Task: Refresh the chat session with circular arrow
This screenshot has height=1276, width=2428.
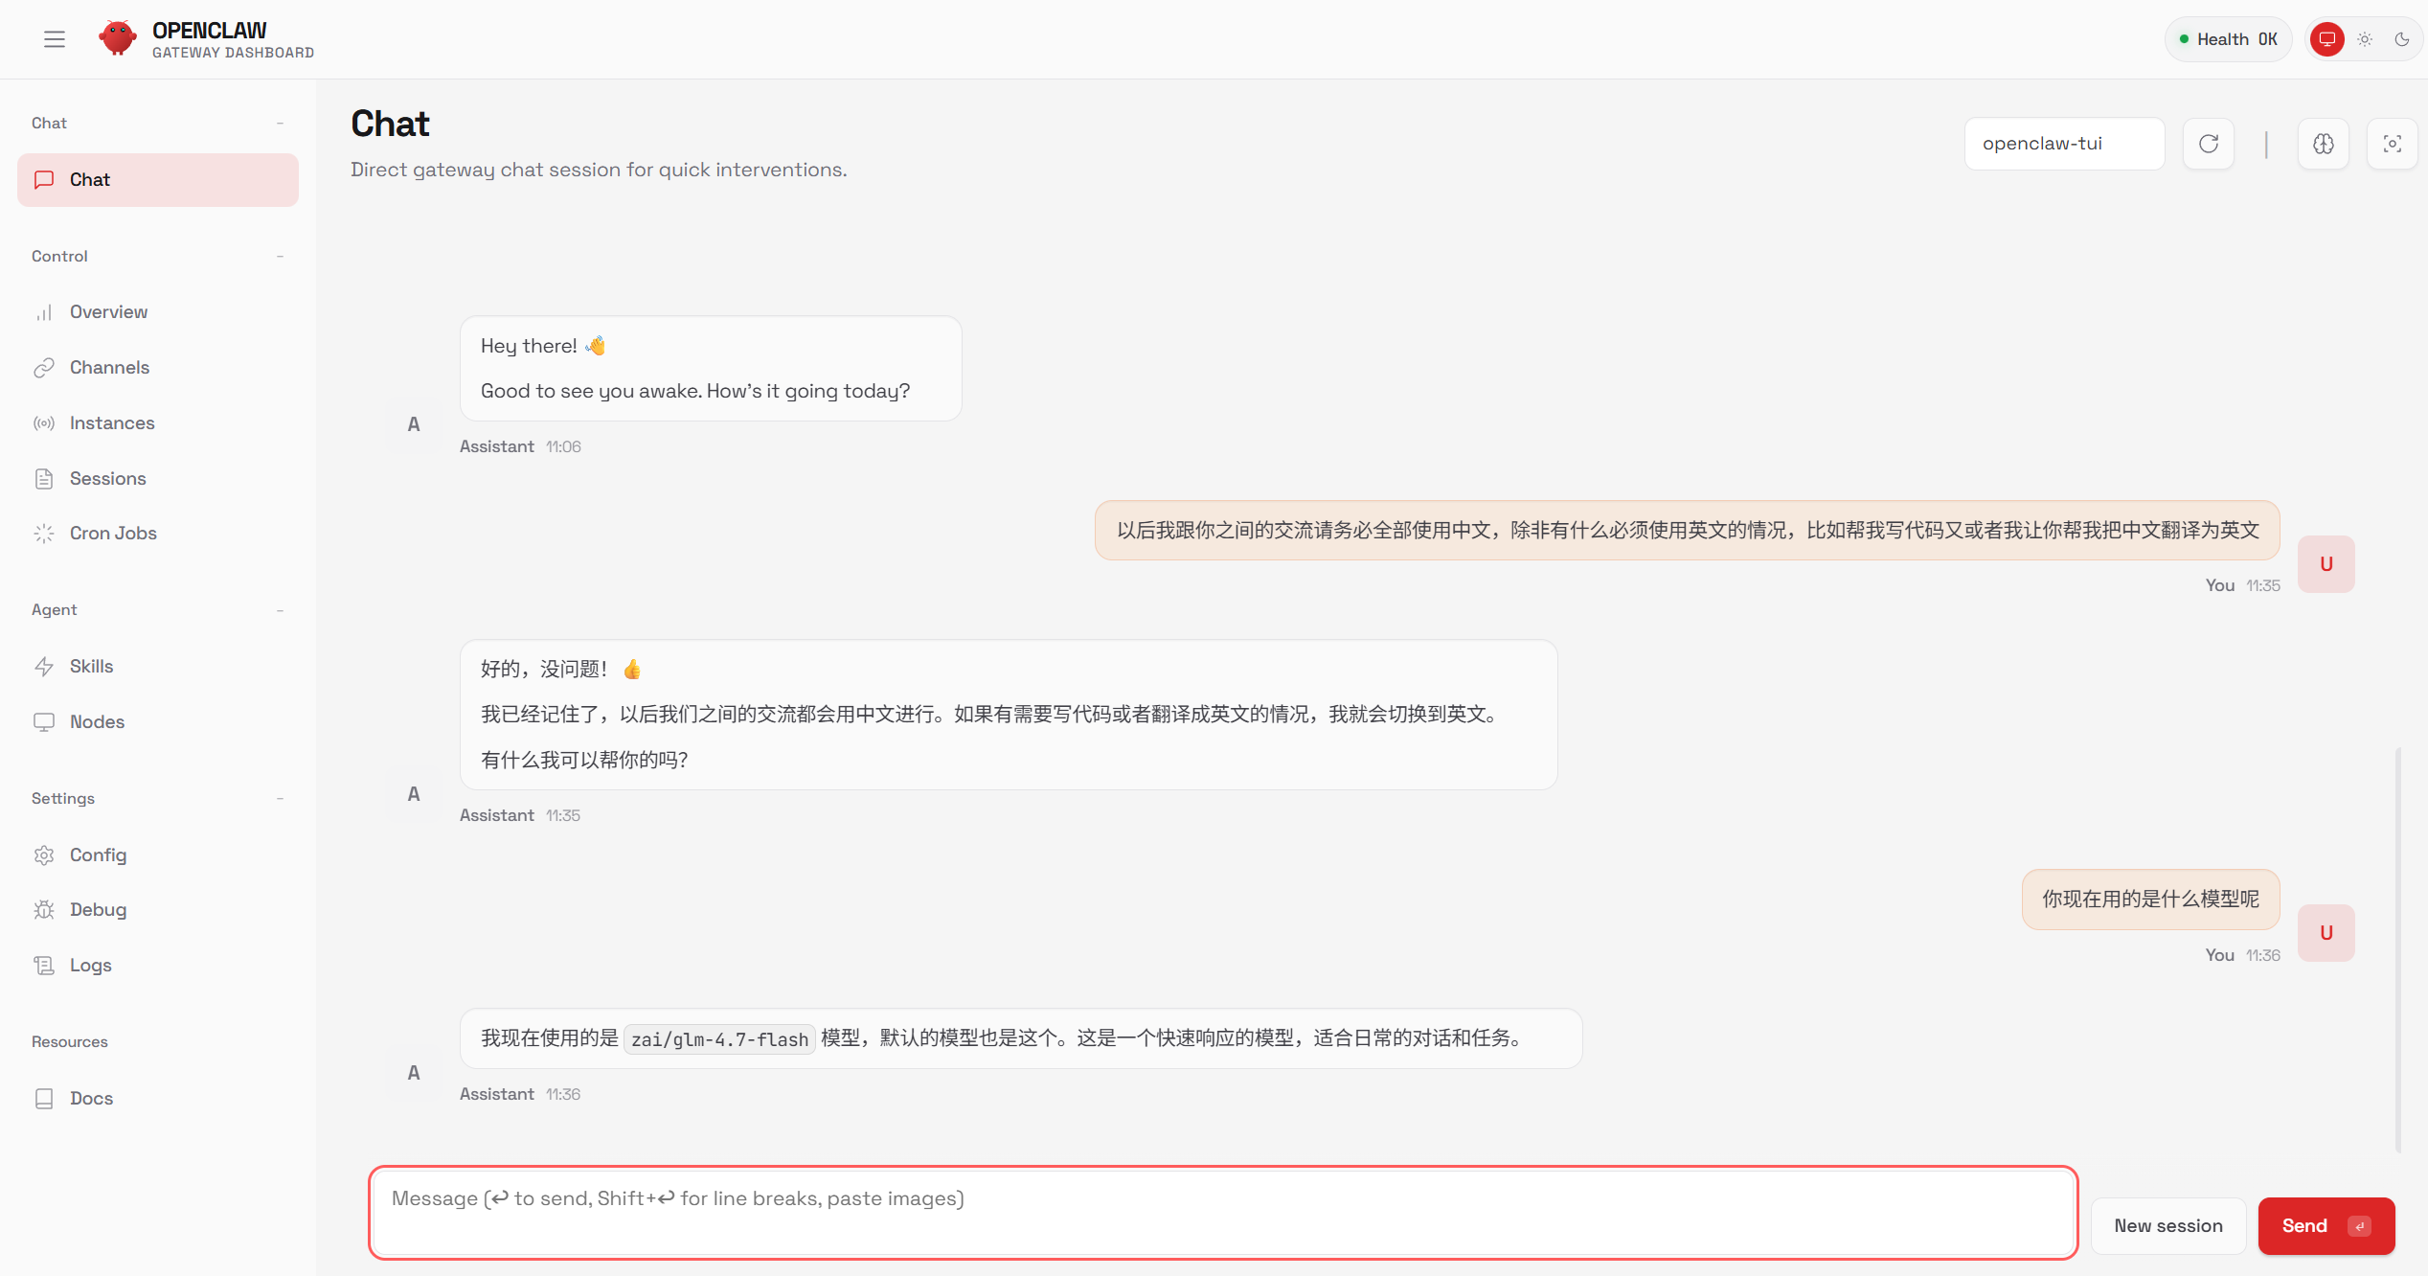Action: click(x=2208, y=144)
